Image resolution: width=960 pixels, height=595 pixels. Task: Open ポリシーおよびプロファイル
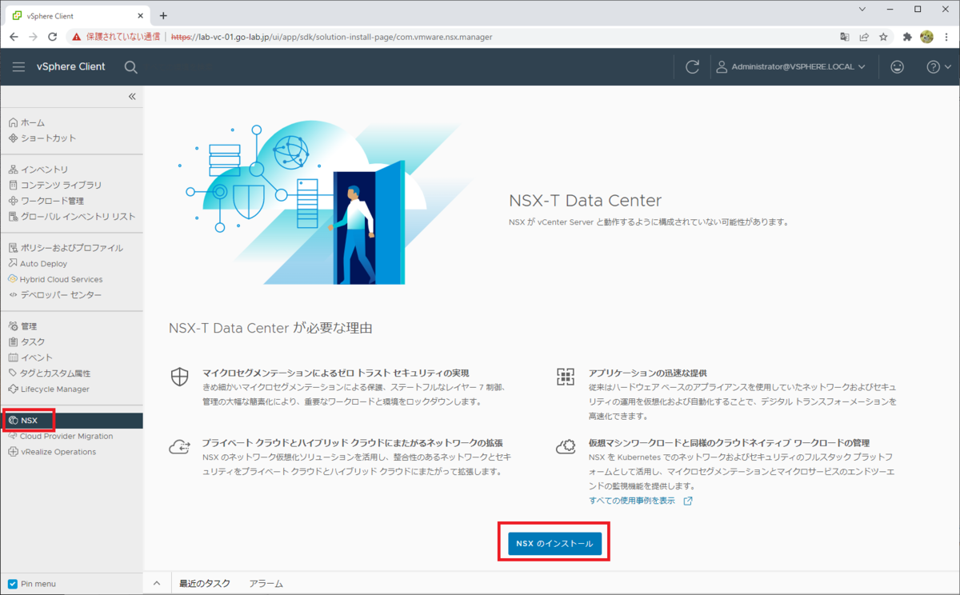click(x=66, y=248)
